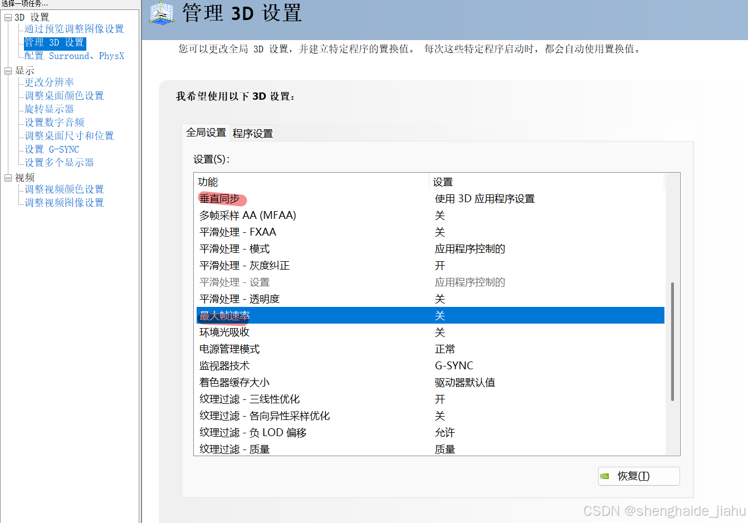Viewport: 748px width, 523px height.
Task: Switch to the 程序设置 tab
Action: (253, 134)
